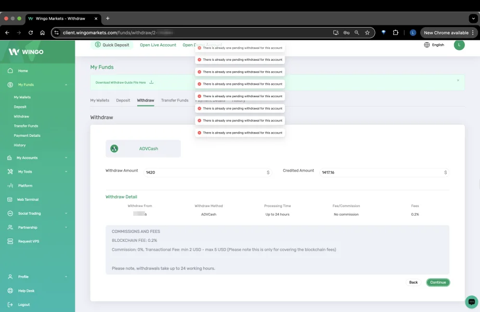
Task: Click the zoom magnifier in address bar
Action: 357,32
